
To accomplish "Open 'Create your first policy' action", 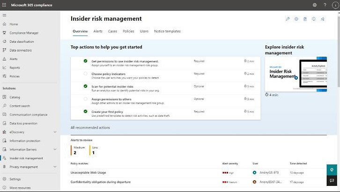I will (x=107, y=112).
